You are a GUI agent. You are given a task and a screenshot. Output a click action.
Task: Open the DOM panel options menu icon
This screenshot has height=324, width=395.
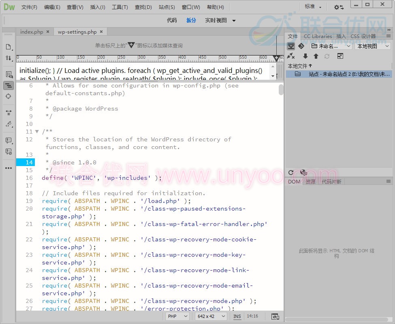[x=389, y=181]
